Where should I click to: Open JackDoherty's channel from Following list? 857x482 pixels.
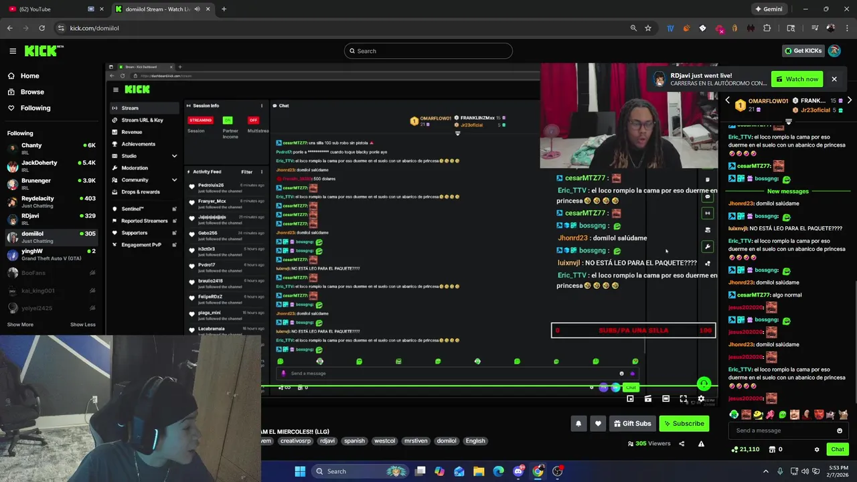pyautogui.click(x=52, y=166)
